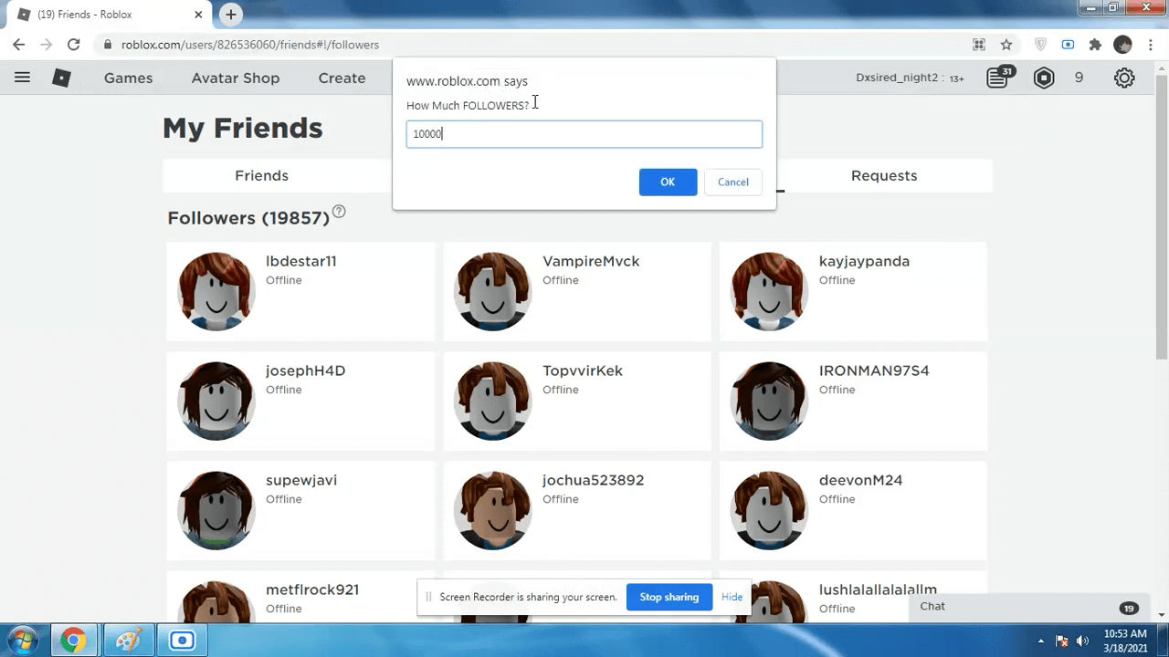The image size is (1169, 657).
Task: Switch to the Friends tab
Action: tap(262, 175)
